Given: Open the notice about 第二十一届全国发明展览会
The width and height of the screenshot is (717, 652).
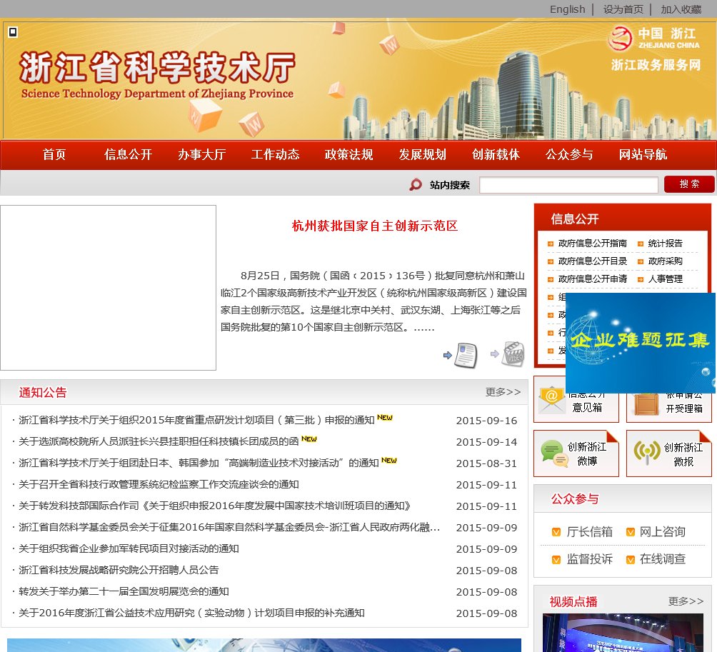Looking at the screenshot, I should coord(124,591).
